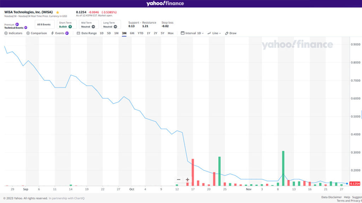Click the 0.5000 y-axis label
This screenshot has width=362, height=203.
point(356,116)
